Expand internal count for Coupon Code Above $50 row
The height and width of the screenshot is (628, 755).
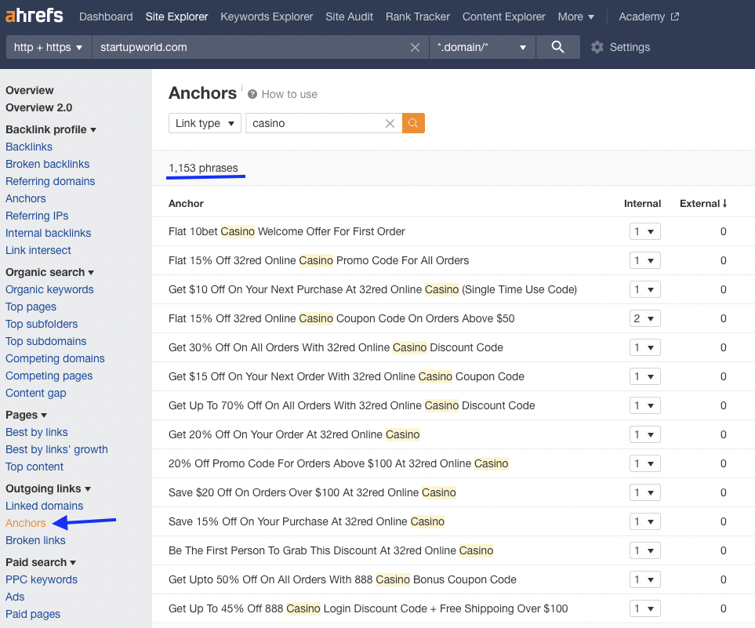[x=644, y=318]
